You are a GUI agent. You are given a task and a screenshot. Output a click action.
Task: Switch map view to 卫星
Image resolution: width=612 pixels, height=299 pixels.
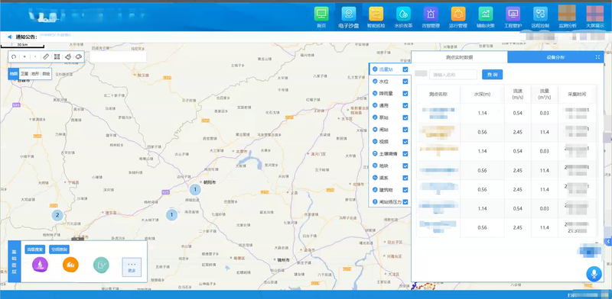pyautogui.click(x=24, y=73)
